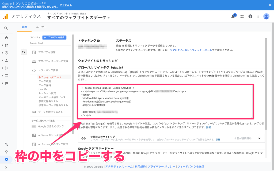Open the help question mark icon
Image resolution: width=274 pixels, height=171 pixels.
[x=250, y=16]
